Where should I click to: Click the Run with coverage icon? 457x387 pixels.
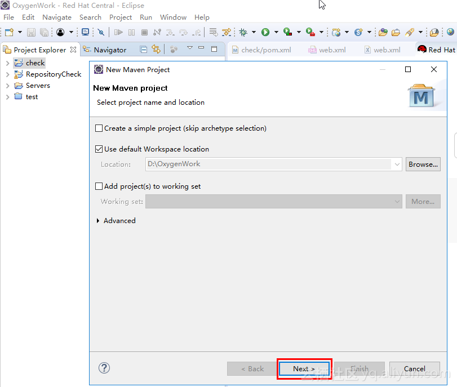(287, 32)
